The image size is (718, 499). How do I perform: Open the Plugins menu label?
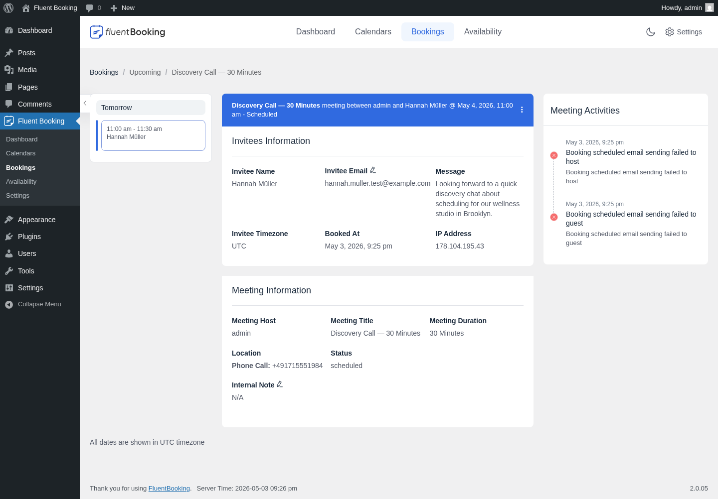click(29, 237)
